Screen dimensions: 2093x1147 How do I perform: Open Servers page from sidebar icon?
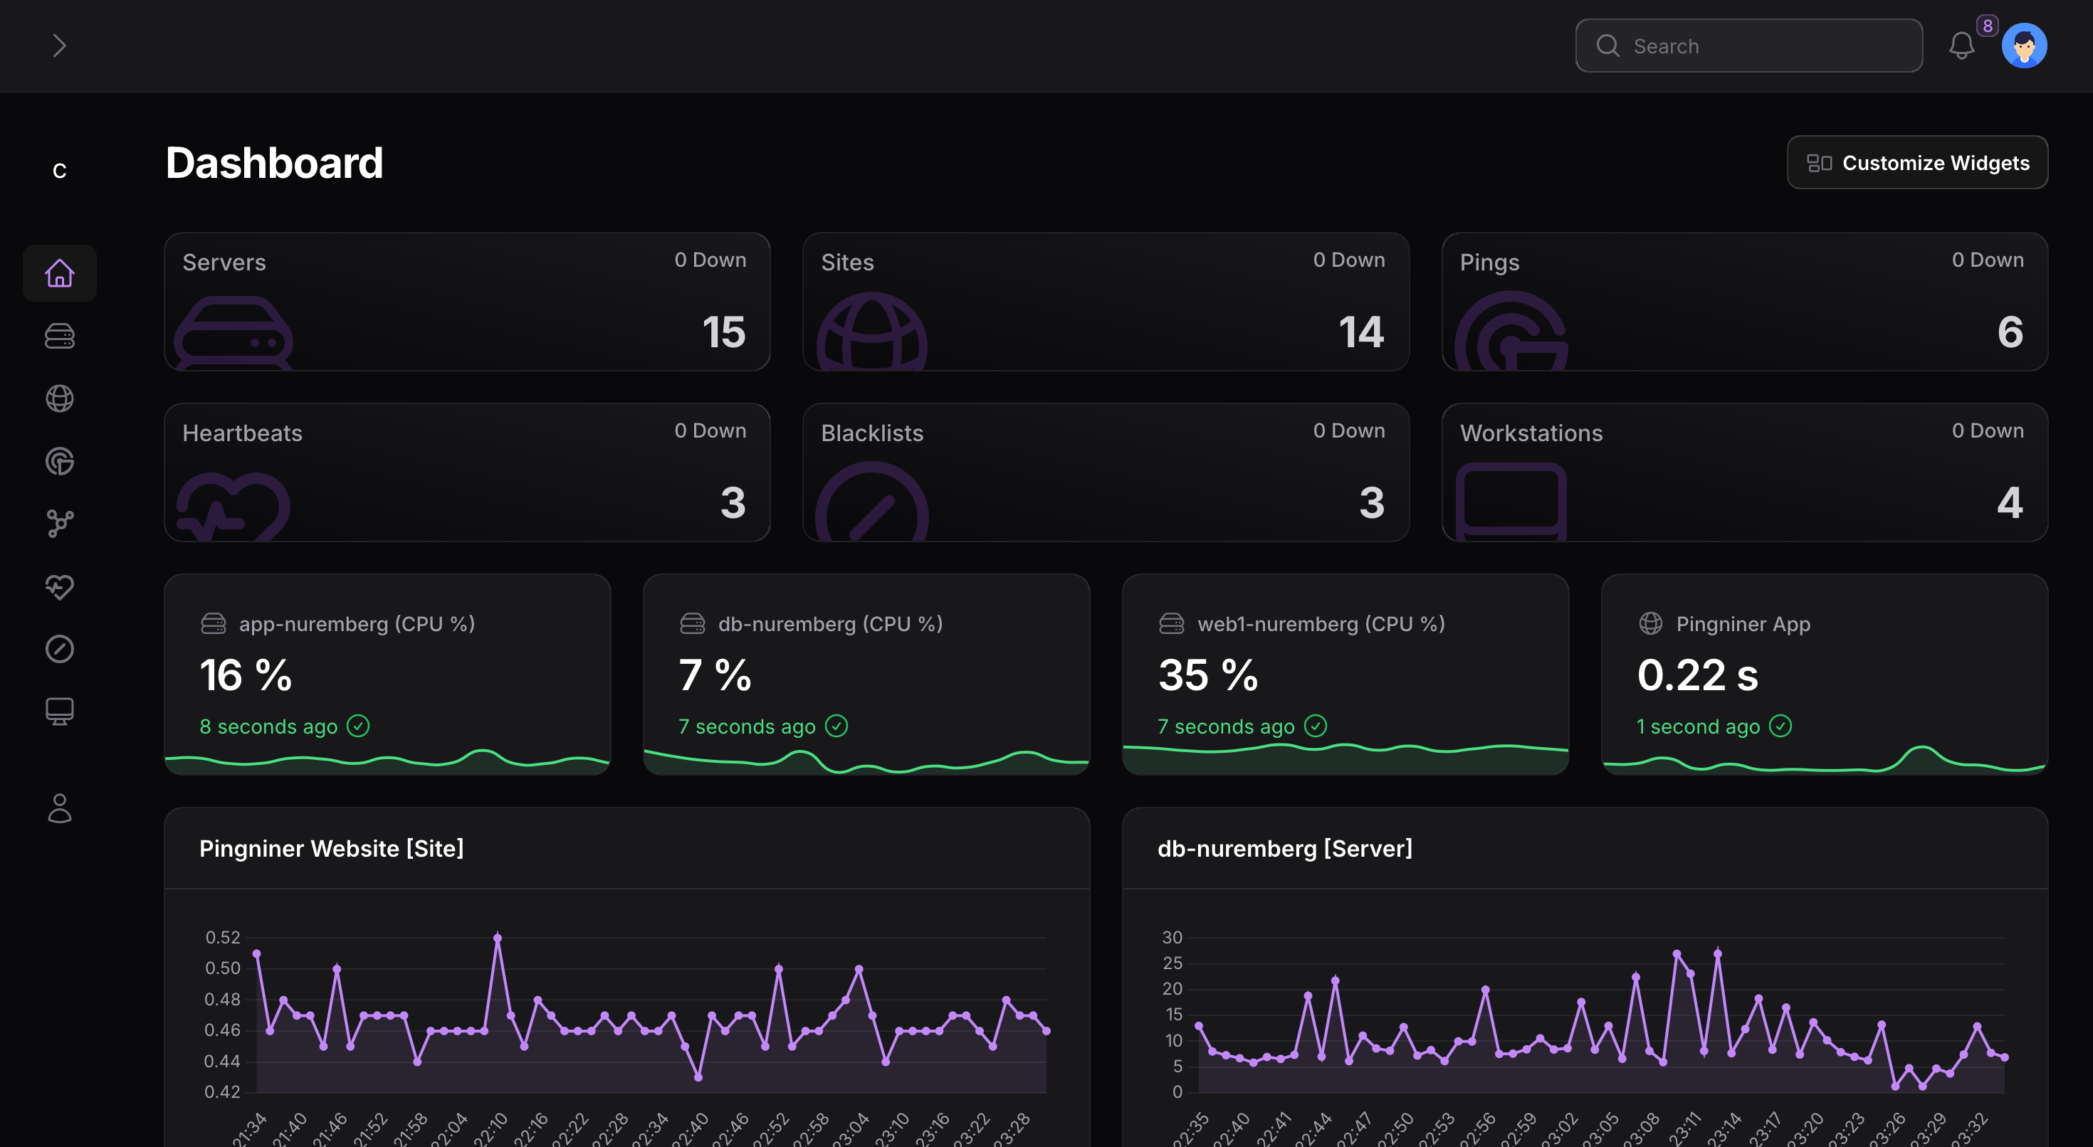59,335
